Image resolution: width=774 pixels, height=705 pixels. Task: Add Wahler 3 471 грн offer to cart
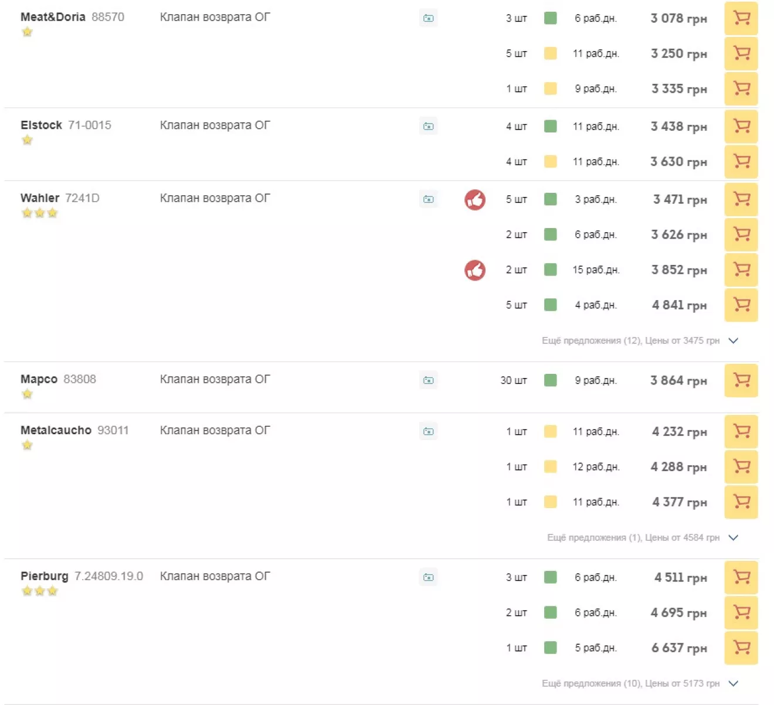point(741,199)
